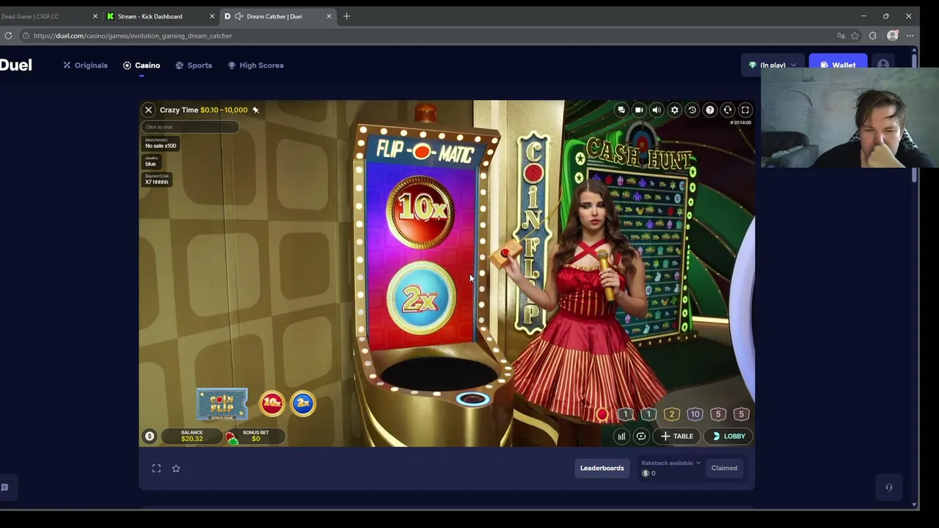Toggle the video camera settings icon
Image resolution: width=939 pixels, height=528 pixels.
click(639, 110)
